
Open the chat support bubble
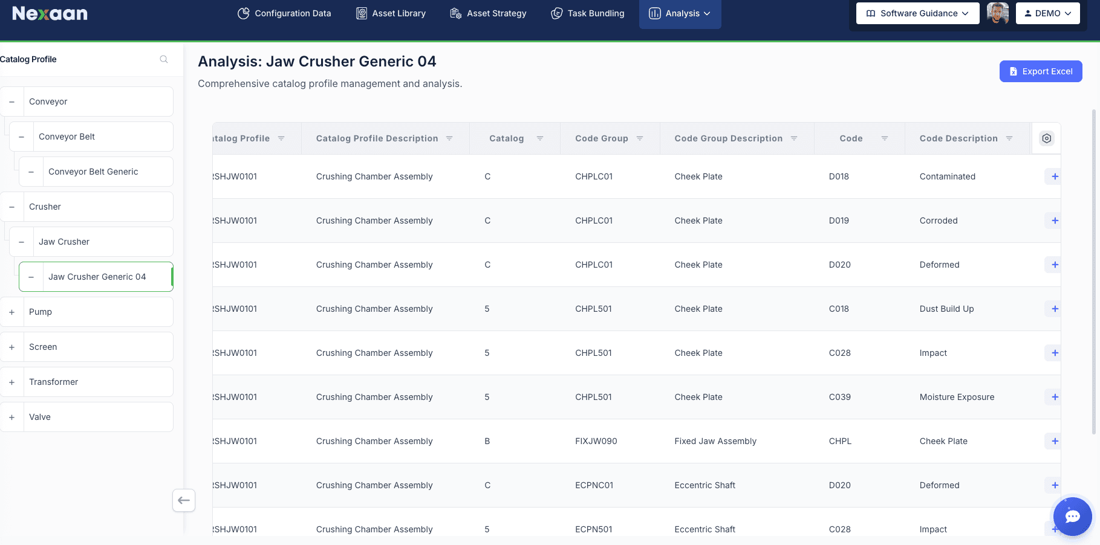coord(1072,516)
